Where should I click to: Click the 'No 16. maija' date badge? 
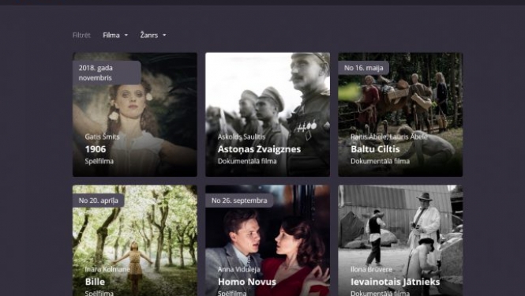pos(364,68)
